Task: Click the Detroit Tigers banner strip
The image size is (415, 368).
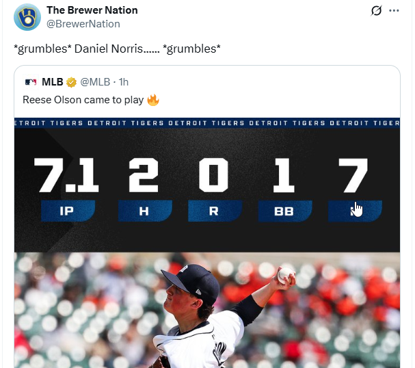Action: [x=207, y=123]
